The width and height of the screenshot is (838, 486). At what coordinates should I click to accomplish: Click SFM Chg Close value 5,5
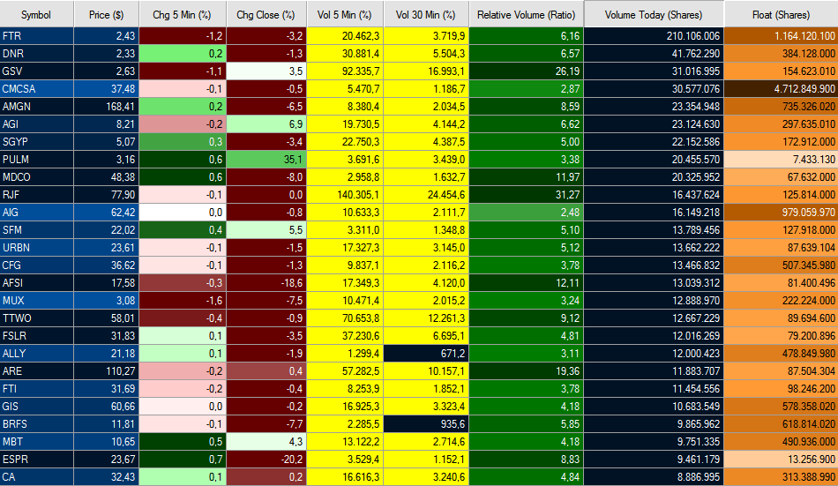(x=266, y=230)
